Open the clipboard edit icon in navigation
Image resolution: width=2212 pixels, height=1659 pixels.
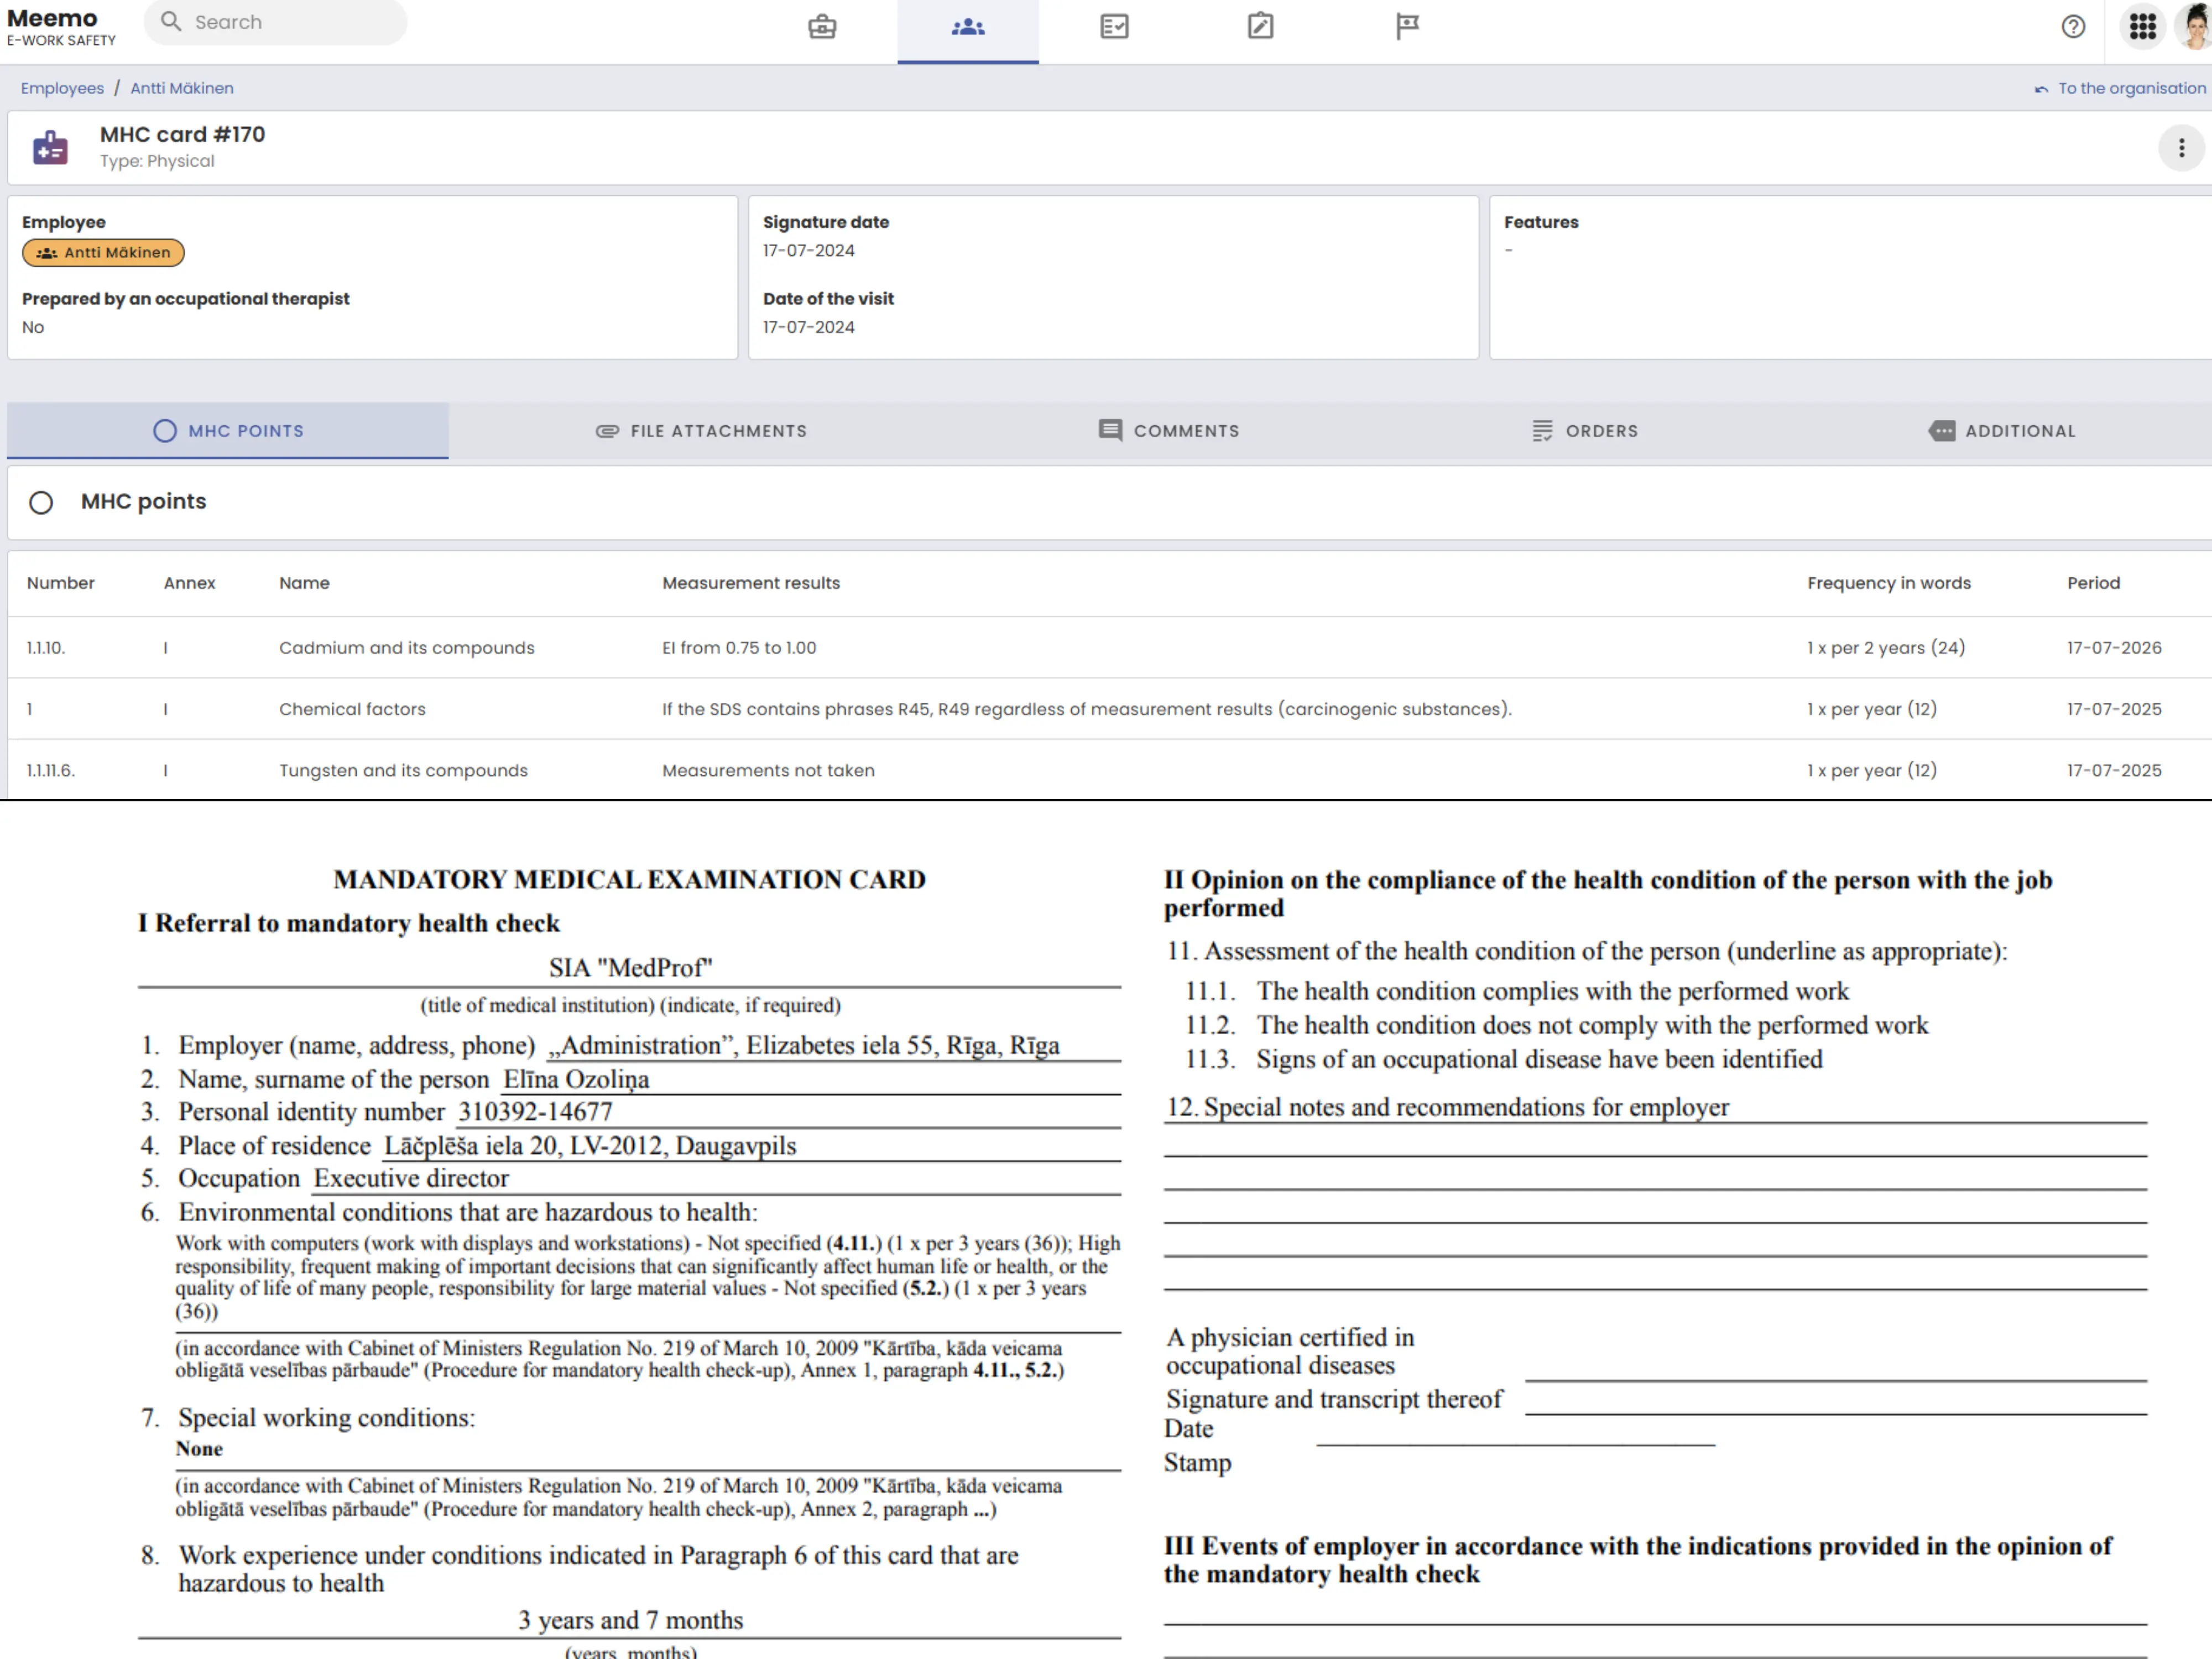1260,26
